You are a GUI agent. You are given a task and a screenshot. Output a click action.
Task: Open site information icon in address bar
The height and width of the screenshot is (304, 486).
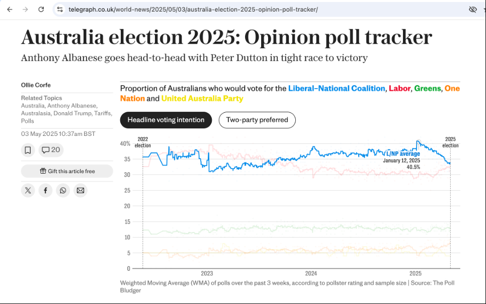[60, 10]
